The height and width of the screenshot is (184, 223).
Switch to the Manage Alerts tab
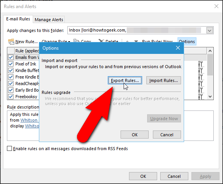(49, 20)
